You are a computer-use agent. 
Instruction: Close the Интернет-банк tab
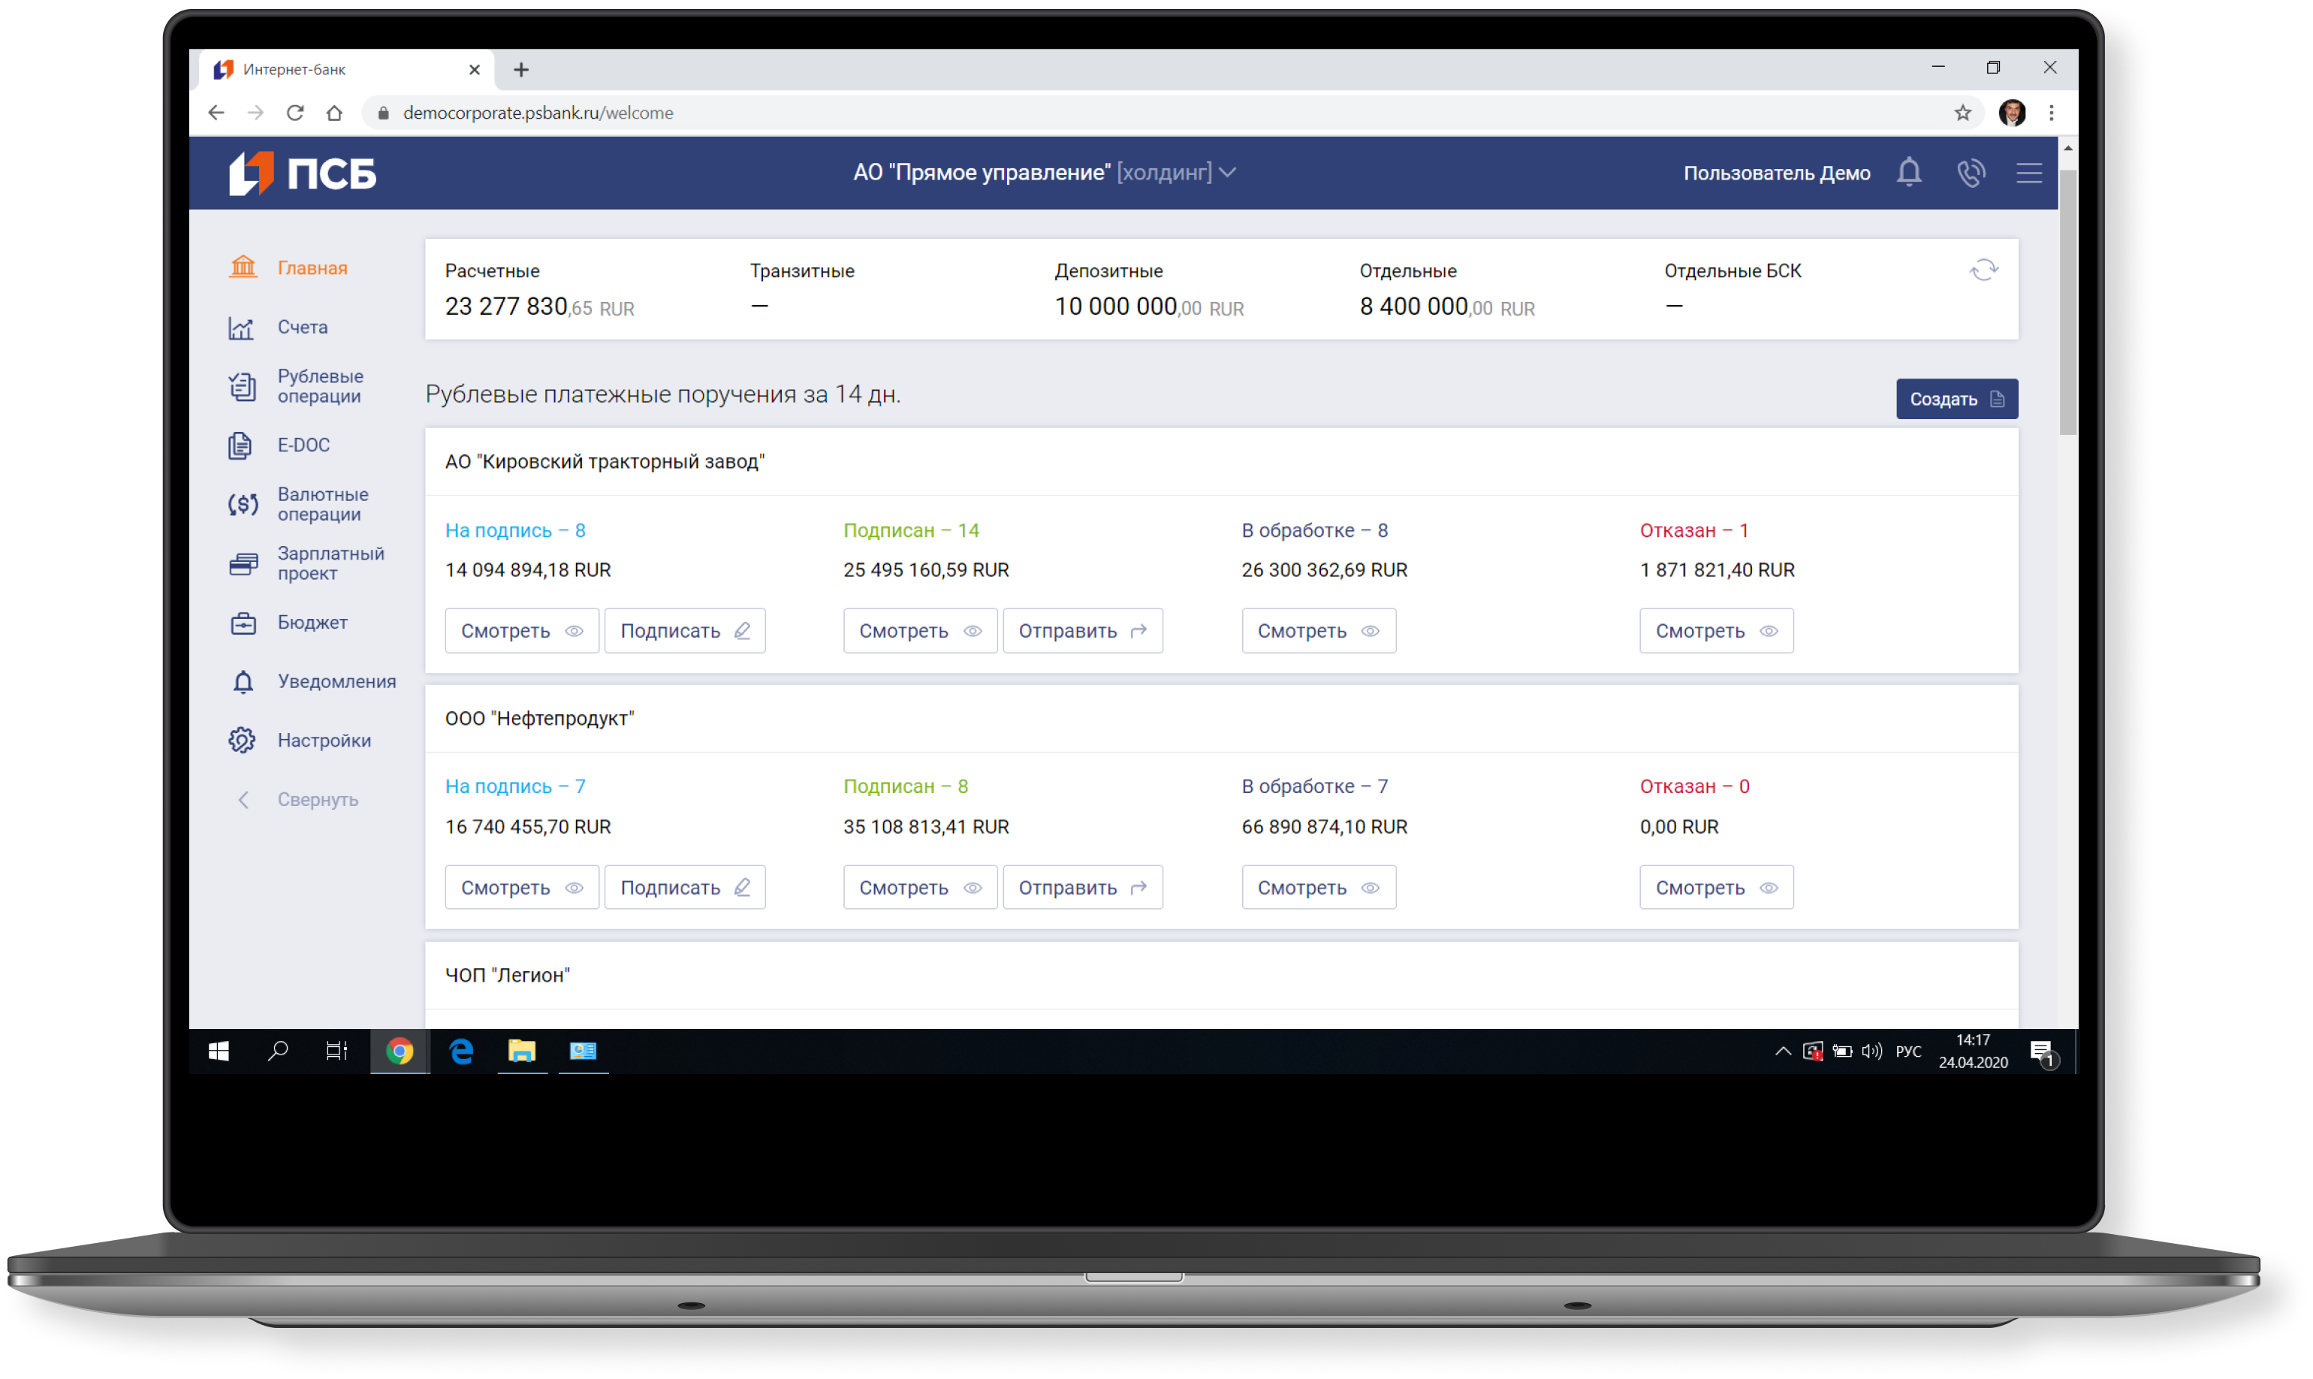(474, 70)
